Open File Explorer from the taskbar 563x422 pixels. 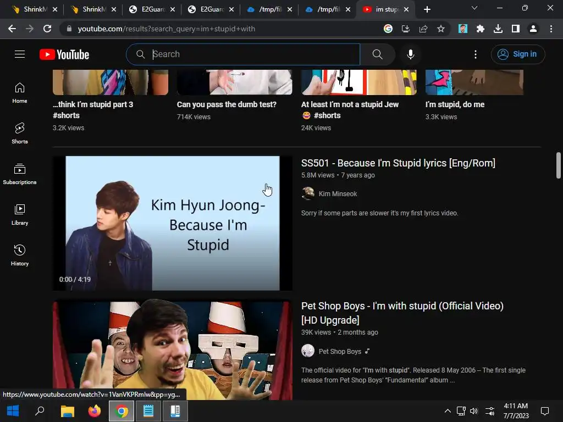(67, 411)
